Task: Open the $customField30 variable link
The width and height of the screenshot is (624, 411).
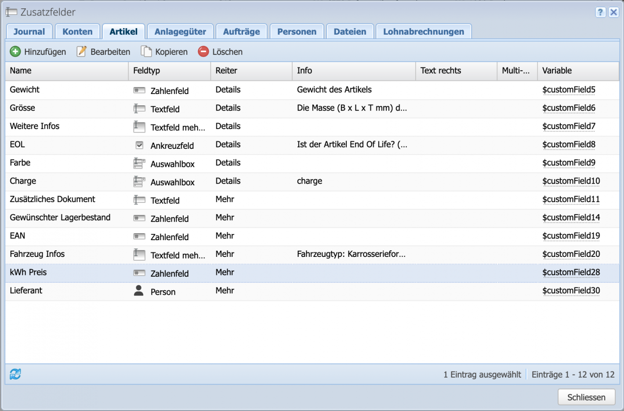Action: 571,290
